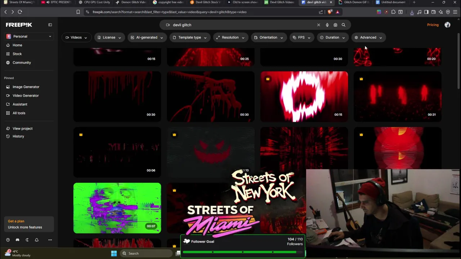Switch to CPU GPU Cost Unity tab
The height and width of the screenshot is (259, 461).
click(94, 2)
